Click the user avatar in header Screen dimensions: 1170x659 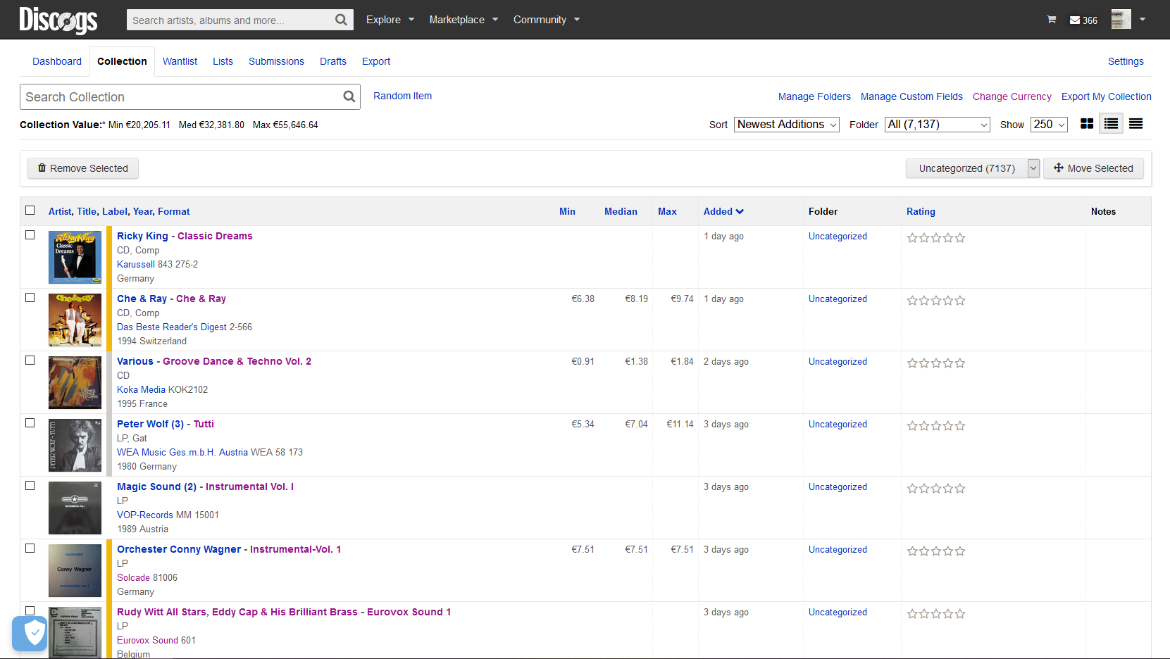click(1121, 19)
